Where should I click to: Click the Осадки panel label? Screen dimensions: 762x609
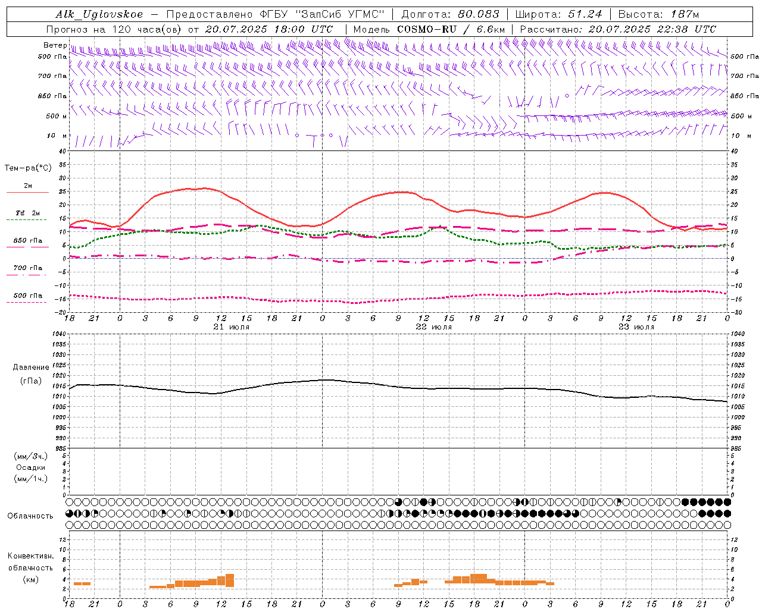pos(31,467)
